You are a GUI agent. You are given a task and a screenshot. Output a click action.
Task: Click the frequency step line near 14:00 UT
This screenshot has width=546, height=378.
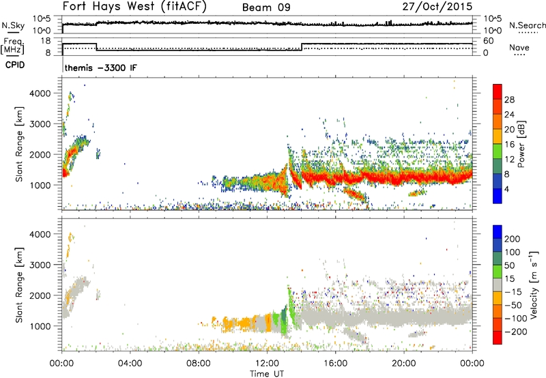click(302, 47)
